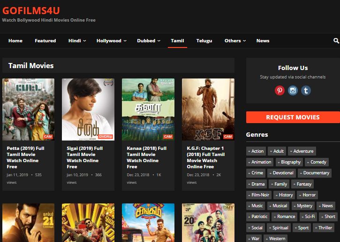Open the search magnifier icon
Screen dimensions: 340x242
tap(336, 40)
